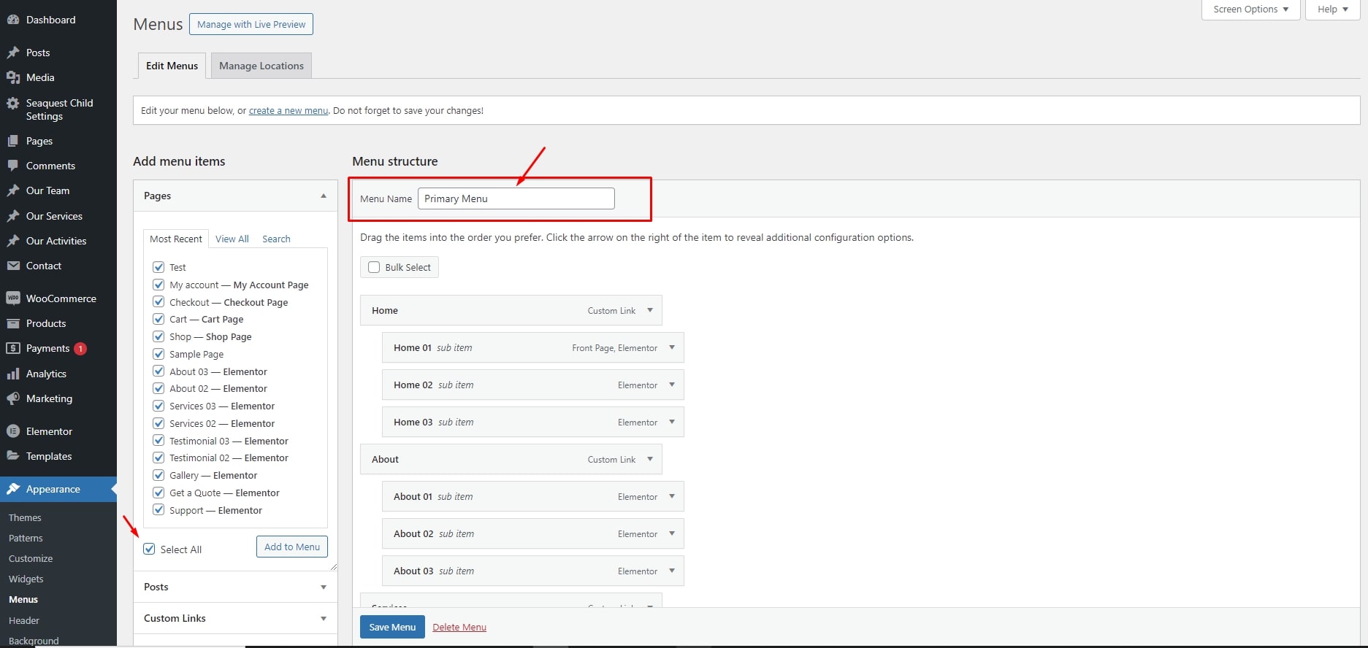Click the Pages sidebar icon
The width and height of the screenshot is (1368, 648).
tap(13, 141)
